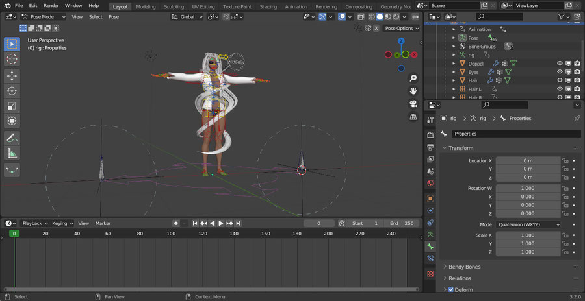Image resolution: width=585 pixels, height=301 pixels.
Task: Open rotation Mode Quaternion dropdown
Action: [528, 224]
